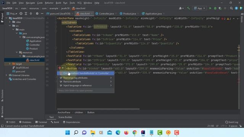The height and width of the screenshot is (137, 244).
Task: Collapse the src folder
Action: (x=10, y=26)
